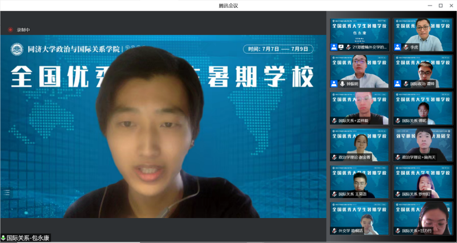Click the active microphone icon on 钟振明's tile
Screen dimensions: 457x243
(342, 84)
